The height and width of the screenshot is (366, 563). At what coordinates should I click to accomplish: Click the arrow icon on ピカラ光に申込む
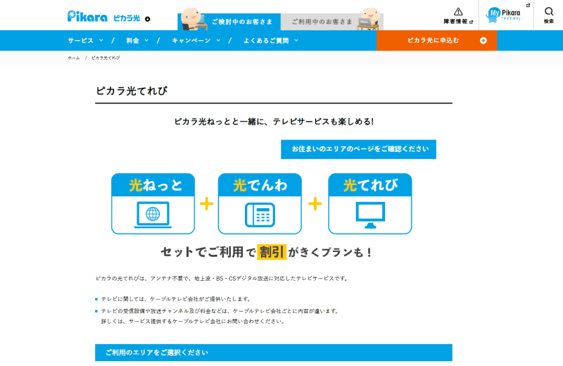point(483,41)
